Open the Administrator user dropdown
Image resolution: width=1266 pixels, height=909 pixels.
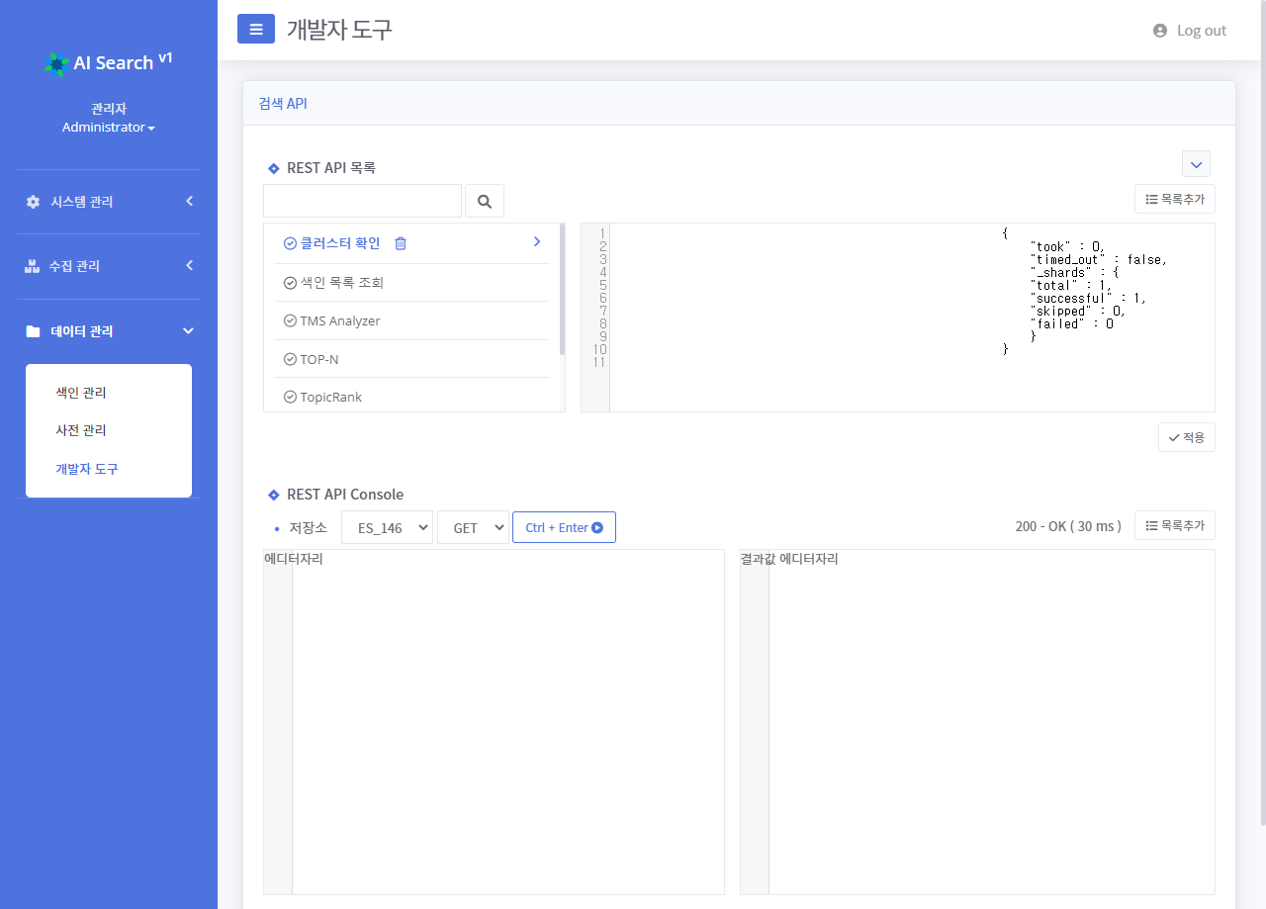pyautogui.click(x=108, y=128)
